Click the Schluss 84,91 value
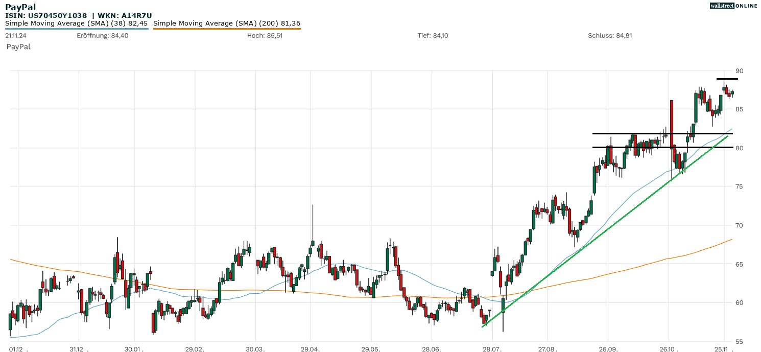Screen dimensions: 761x352 pos(610,36)
